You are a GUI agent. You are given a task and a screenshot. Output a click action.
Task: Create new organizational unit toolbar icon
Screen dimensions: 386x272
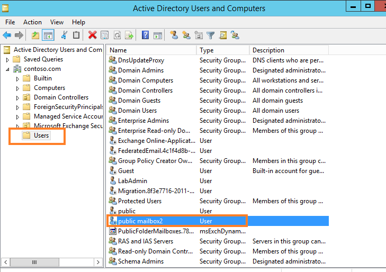click(x=199, y=35)
